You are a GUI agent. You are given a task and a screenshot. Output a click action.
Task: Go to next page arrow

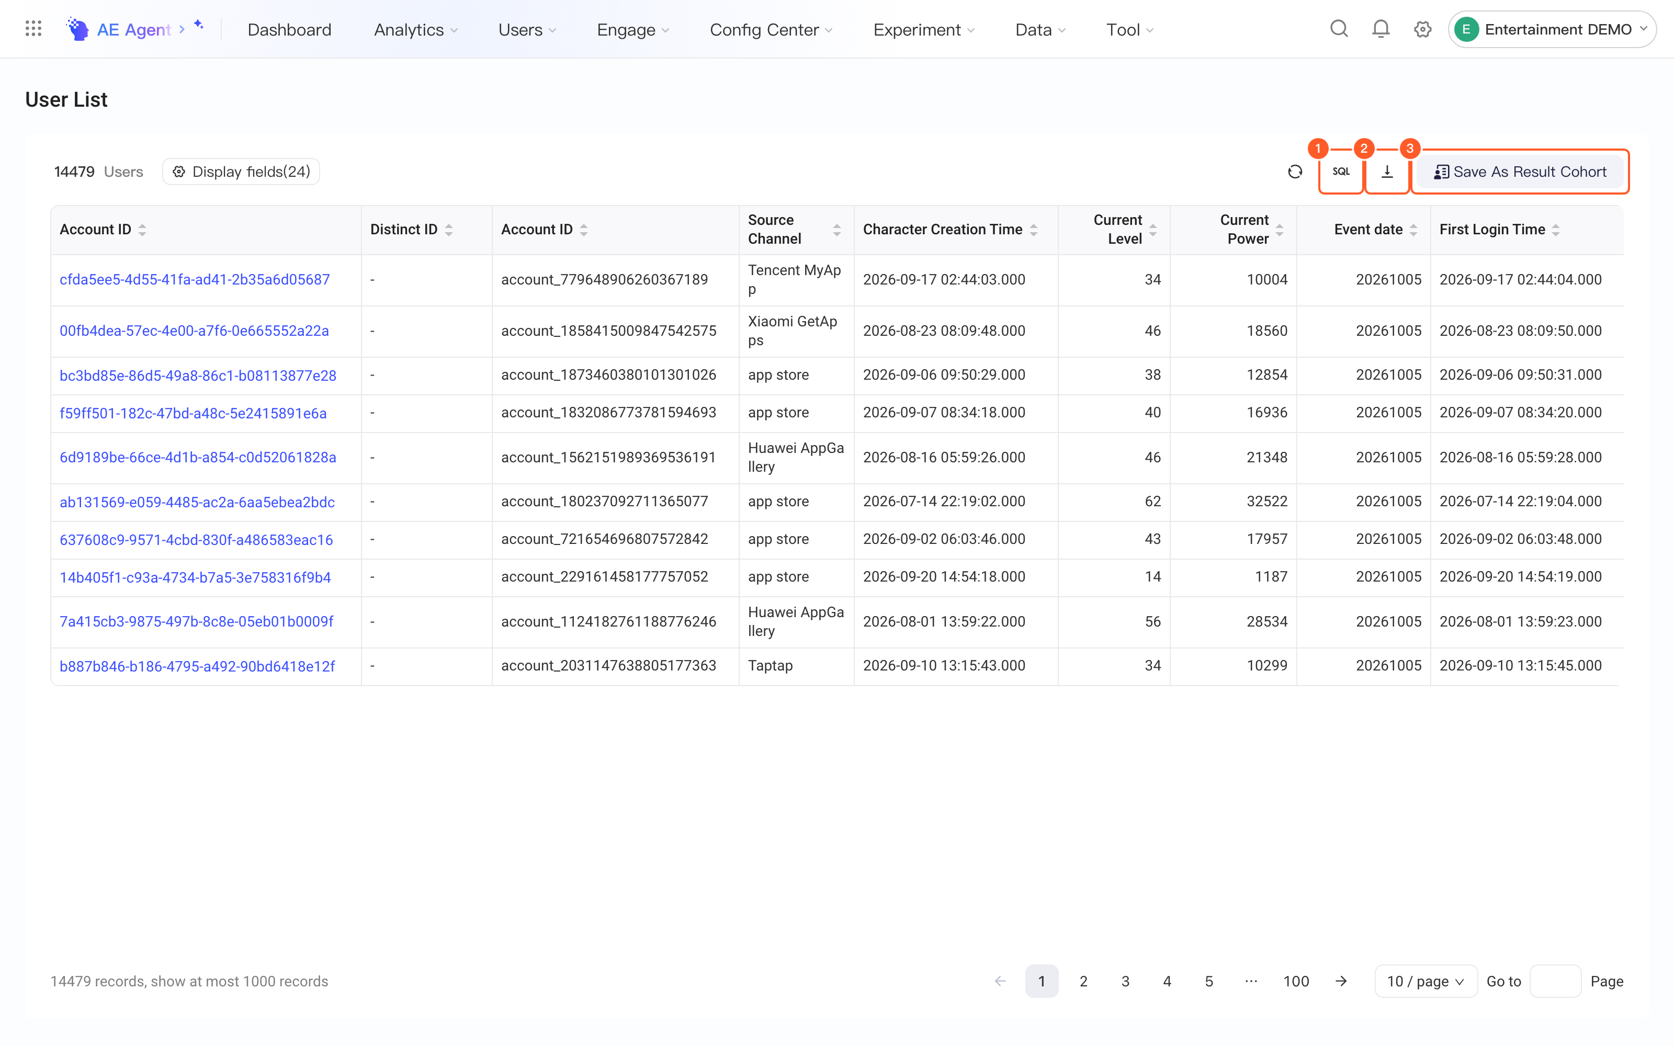click(1341, 981)
